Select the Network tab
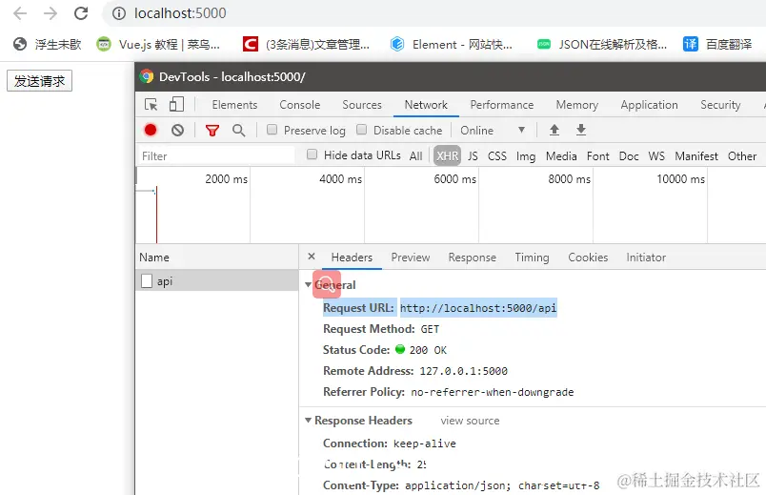The height and width of the screenshot is (495, 766). pos(426,105)
